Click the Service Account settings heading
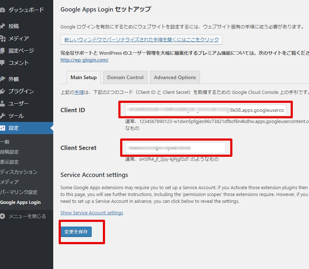The height and width of the screenshot is (269, 309). click(94, 175)
